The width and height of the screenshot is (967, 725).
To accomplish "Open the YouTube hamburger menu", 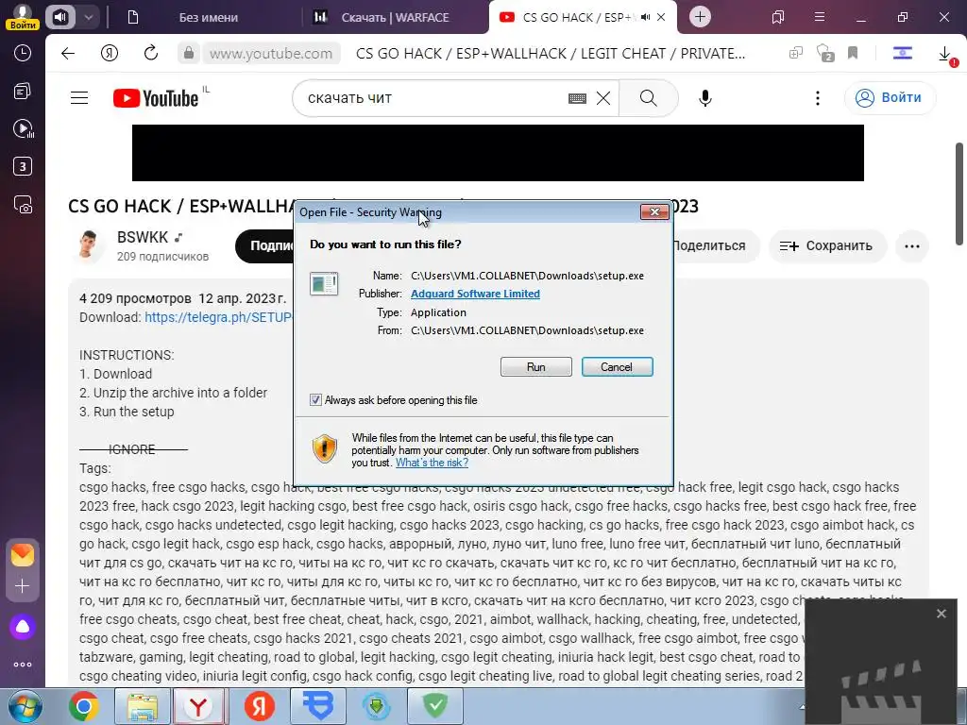I will [x=79, y=98].
